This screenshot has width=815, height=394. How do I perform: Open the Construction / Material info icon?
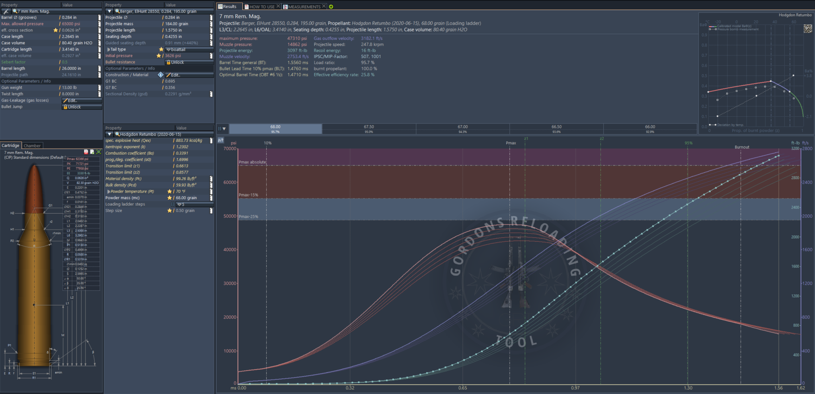point(160,75)
